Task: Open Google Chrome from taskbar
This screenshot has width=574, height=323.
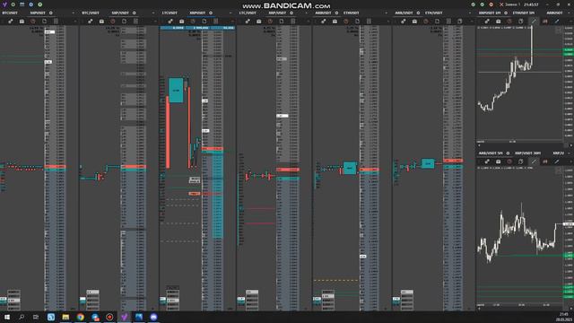Action: pyautogui.click(x=80, y=317)
